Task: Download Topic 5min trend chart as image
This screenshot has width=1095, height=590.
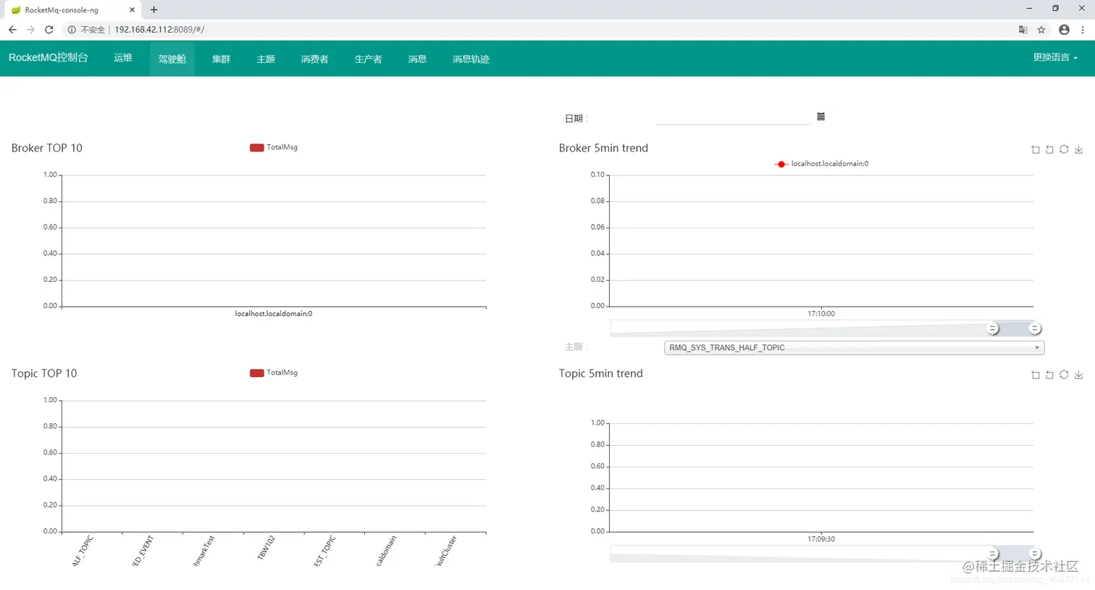Action: [1078, 375]
